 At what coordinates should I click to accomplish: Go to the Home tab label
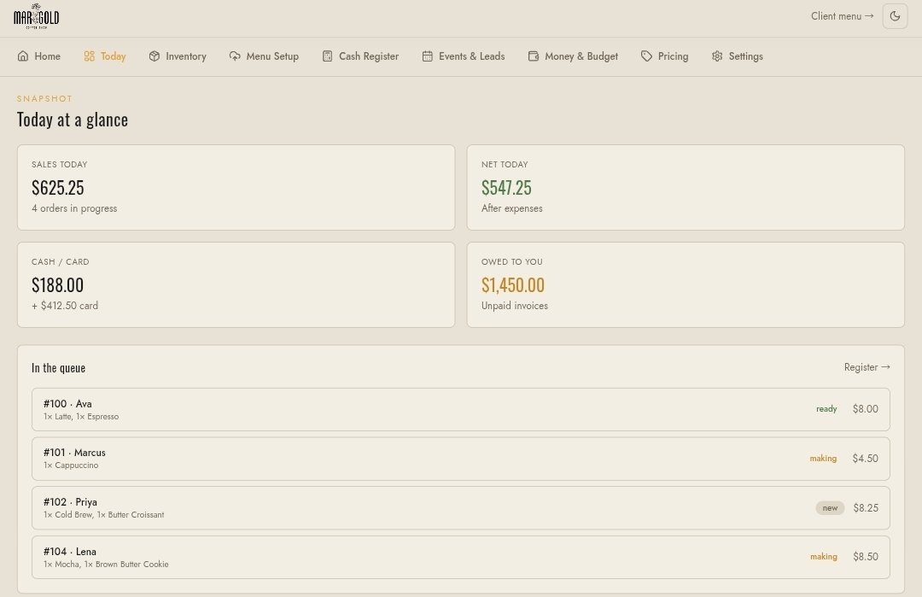48,56
